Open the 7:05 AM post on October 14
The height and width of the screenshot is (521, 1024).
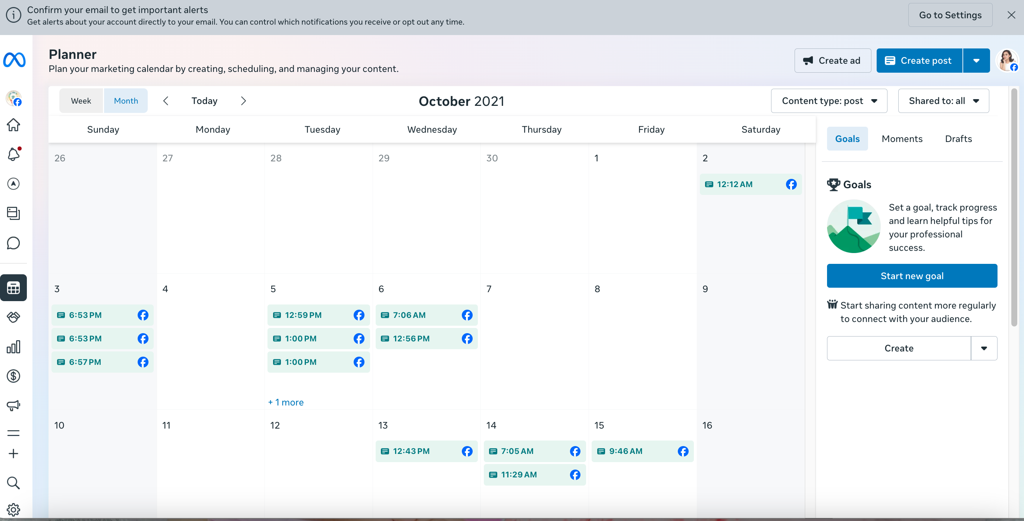pyautogui.click(x=534, y=451)
